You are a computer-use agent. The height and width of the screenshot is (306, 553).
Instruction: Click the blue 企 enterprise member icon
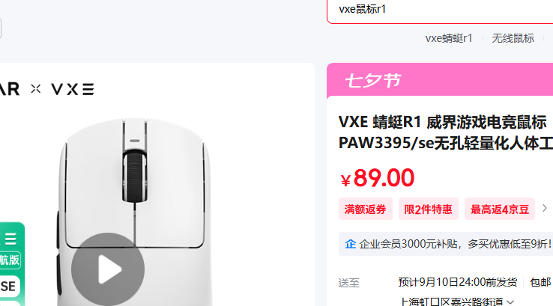[x=350, y=244]
